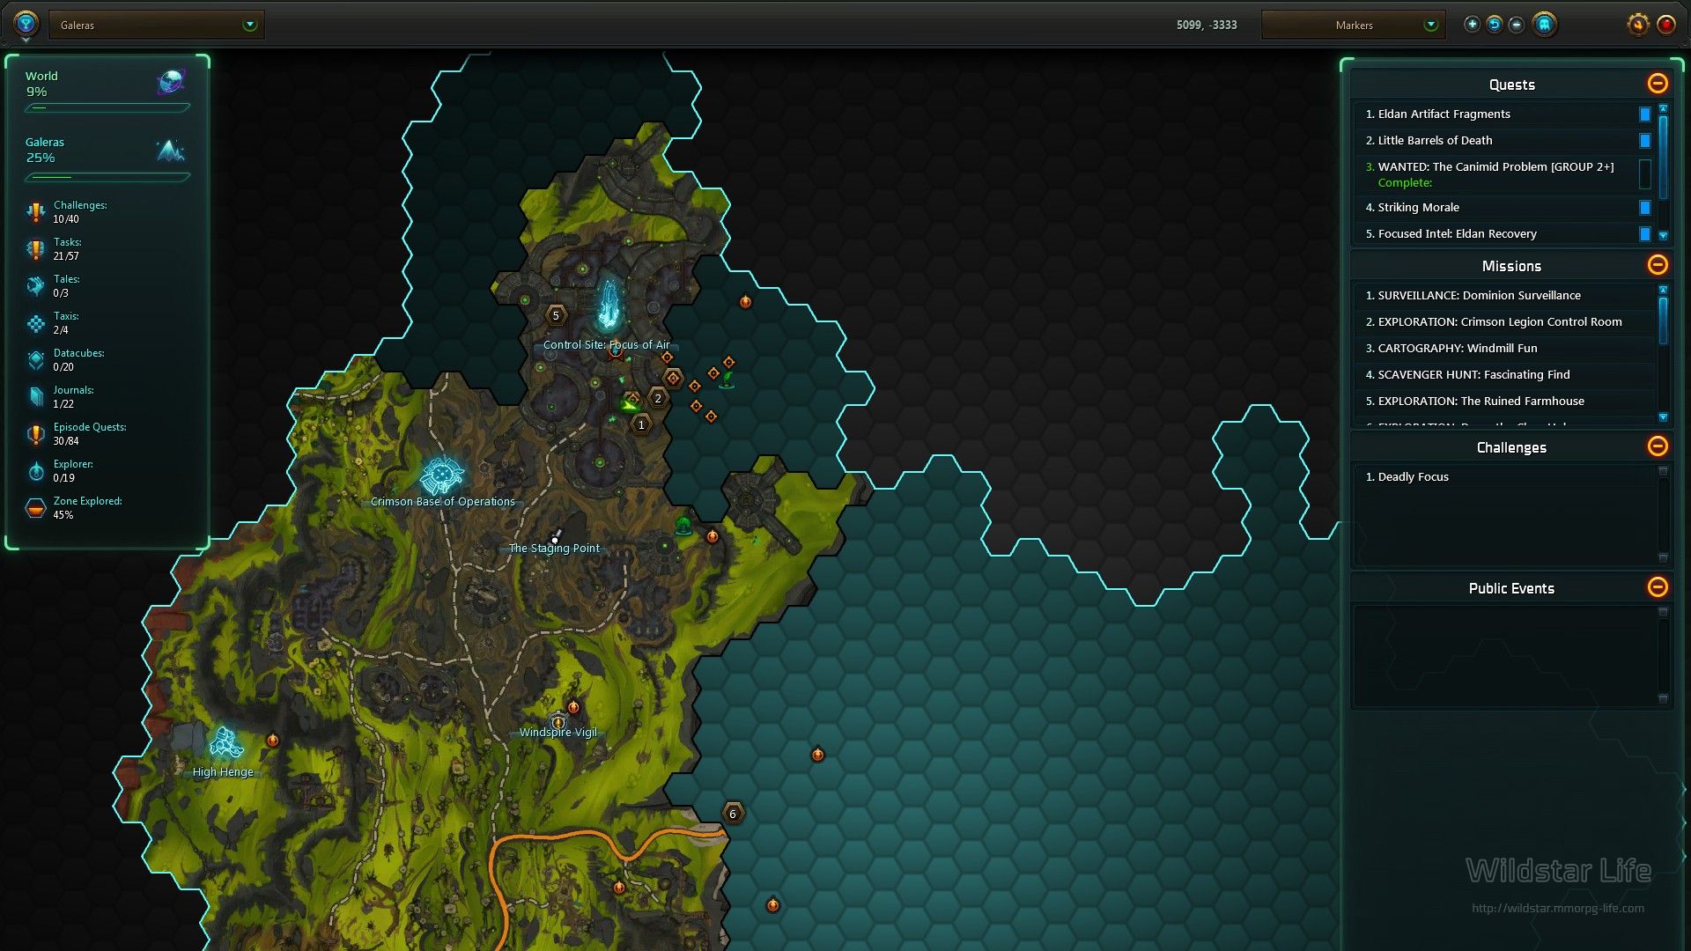Click the Explorer stat icon
This screenshot has height=951, width=1691.
click(35, 471)
